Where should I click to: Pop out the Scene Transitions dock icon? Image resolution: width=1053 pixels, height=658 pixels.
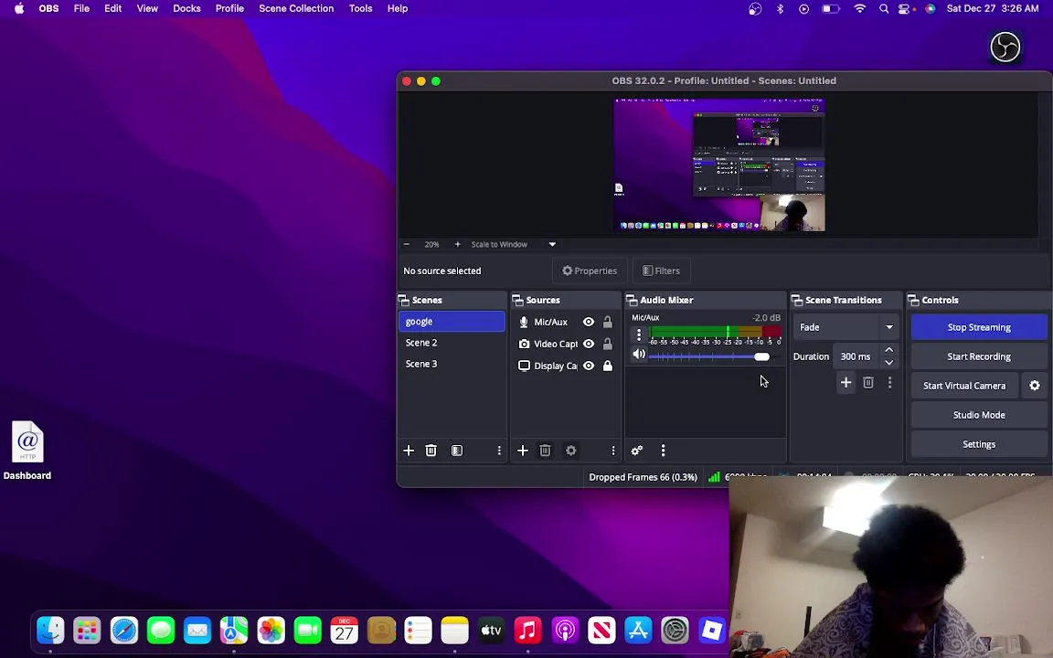(797, 300)
